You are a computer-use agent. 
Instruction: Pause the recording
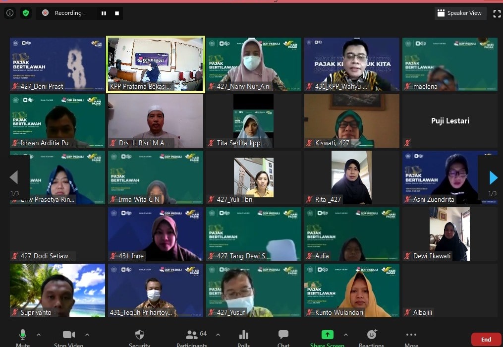click(x=104, y=13)
